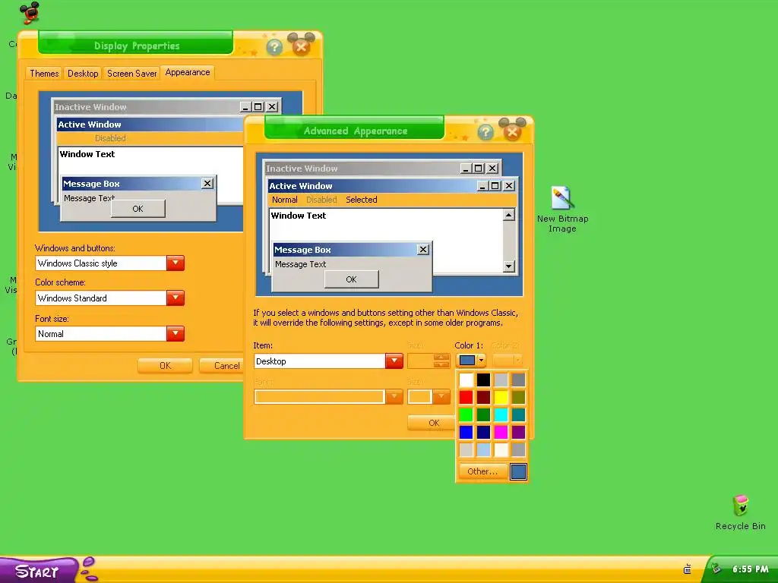This screenshot has width=778, height=583.
Task: Click Active Window title in Advanced Appearance preview
Action: (301, 186)
